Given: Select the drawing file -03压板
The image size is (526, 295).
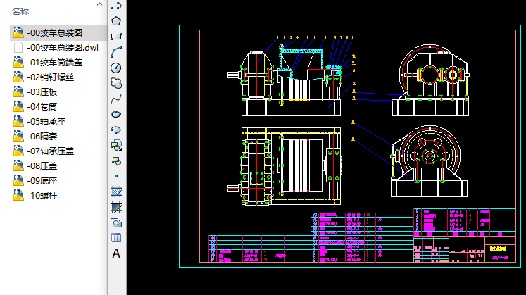Looking at the screenshot, I should tap(42, 92).
